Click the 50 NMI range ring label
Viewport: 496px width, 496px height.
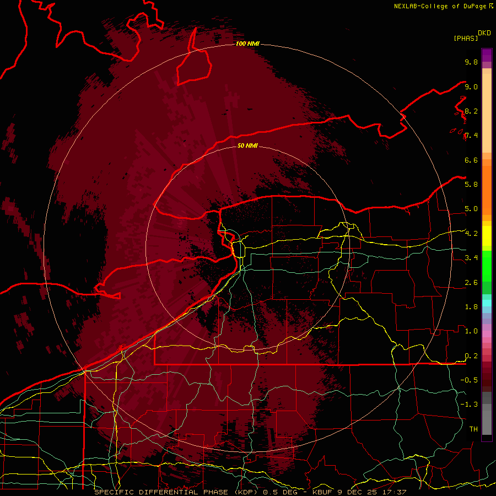[x=247, y=145]
